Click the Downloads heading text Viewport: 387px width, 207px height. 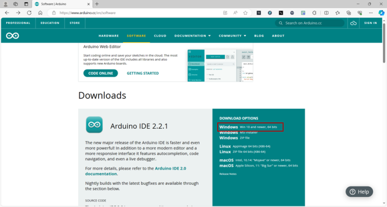102,95
